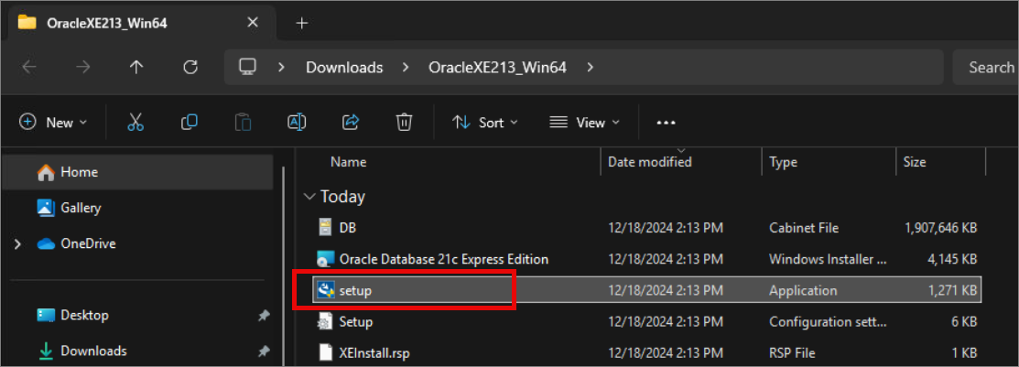Go back with the left arrow
Screen dimensions: 1019x367
coord(28,67)
